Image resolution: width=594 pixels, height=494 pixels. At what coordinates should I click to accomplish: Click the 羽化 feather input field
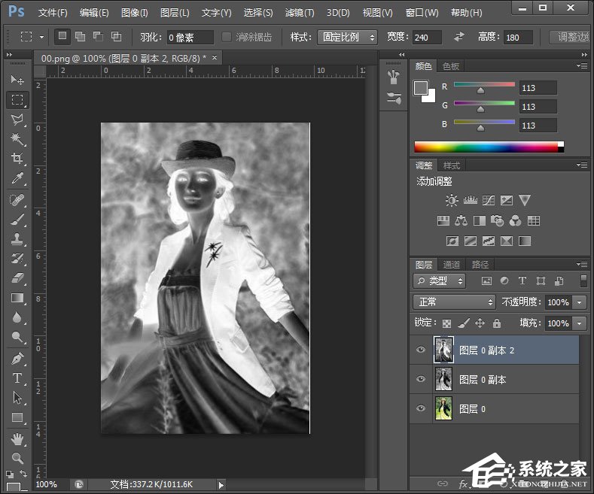tap(190, 37)
